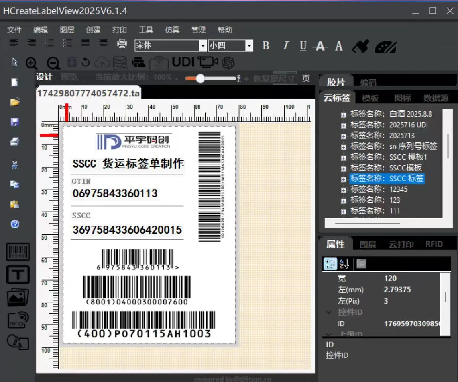Select the vertical barcode on label

click(x=211, y=187)
